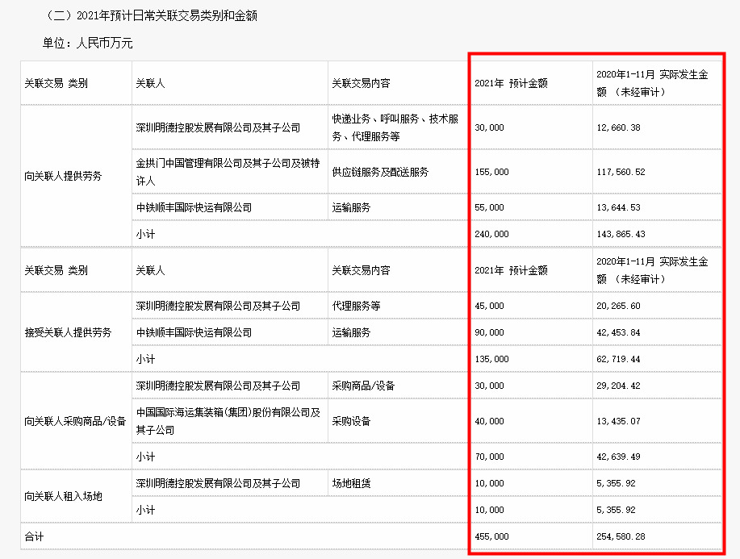This screenshot has width=740, height=559.
Task: Click the amount '155,000'
Action: 491,172
